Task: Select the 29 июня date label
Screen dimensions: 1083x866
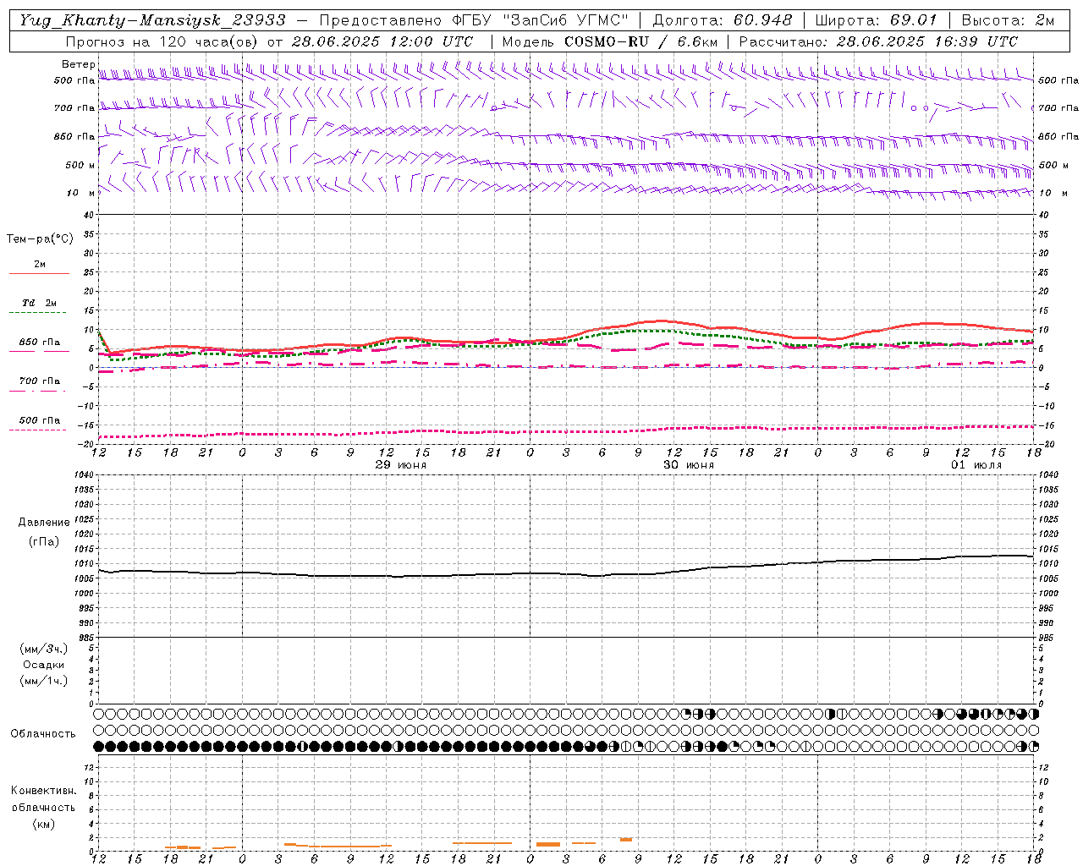Action: (400, 465)
